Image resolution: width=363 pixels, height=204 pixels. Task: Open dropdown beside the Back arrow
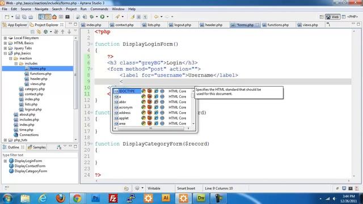161,17
